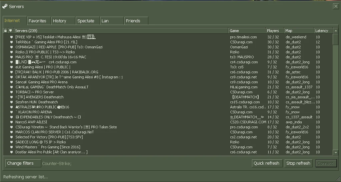
Task: Click the vertical scrollbar thumb
Action: (x=336, y=39)
